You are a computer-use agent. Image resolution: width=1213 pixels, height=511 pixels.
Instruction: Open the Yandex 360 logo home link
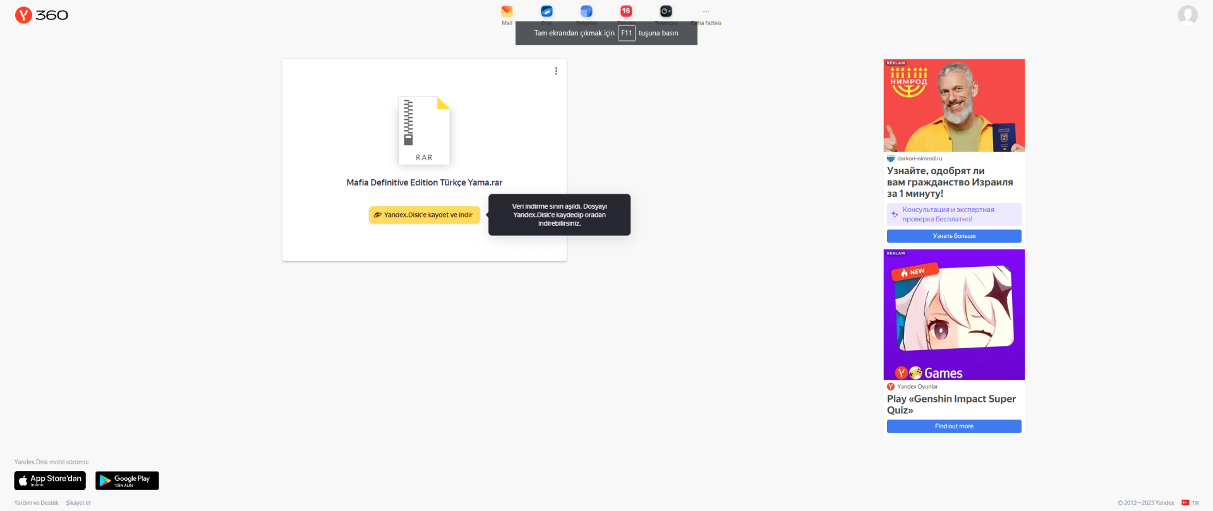(x=42, y=15)
